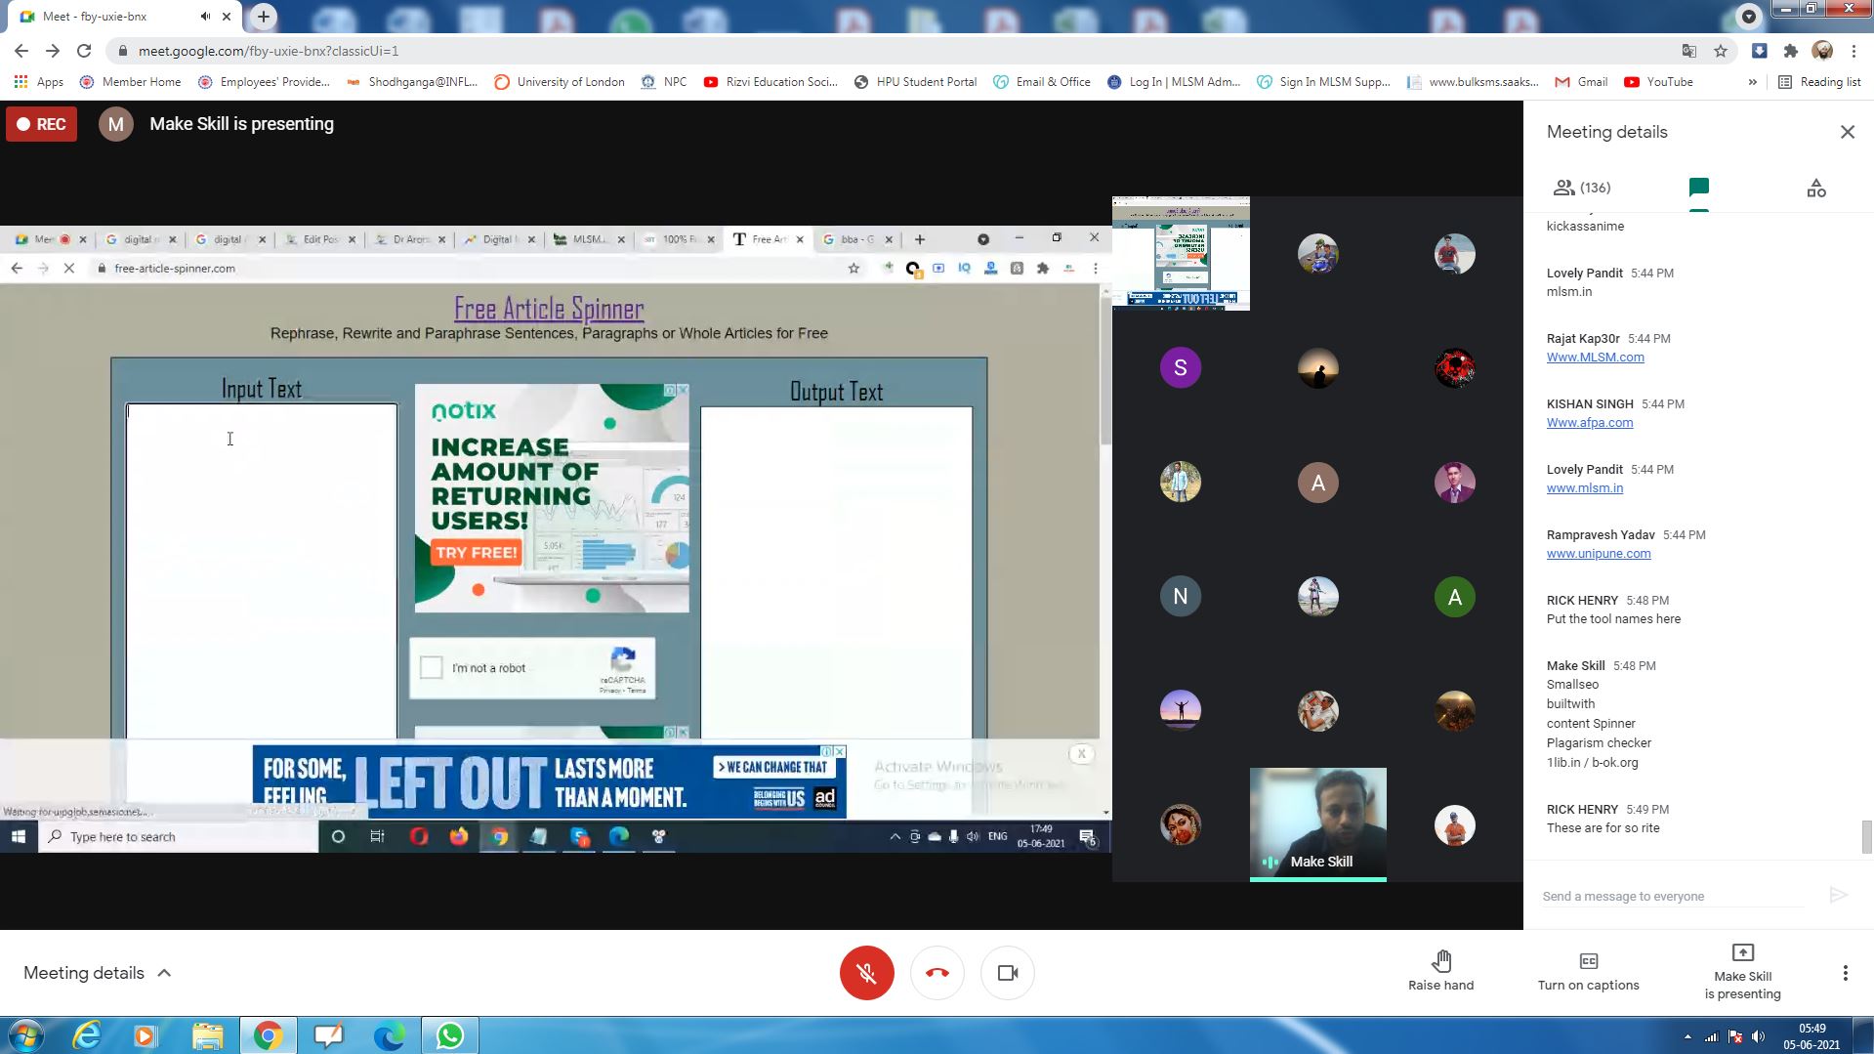Click the Free Article Spinner heading link
Image resolution: width=1874 pixels, height=1054 pixels.
pos(549,309)
